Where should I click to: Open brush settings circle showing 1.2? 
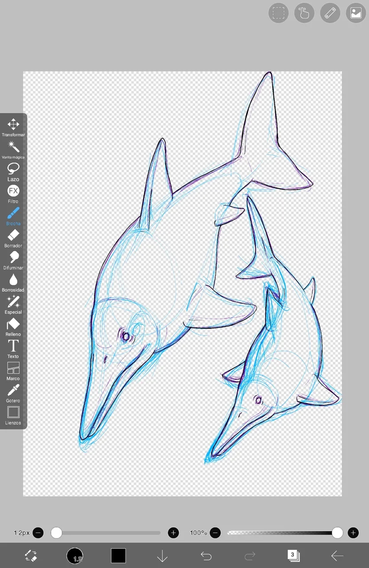75,556
